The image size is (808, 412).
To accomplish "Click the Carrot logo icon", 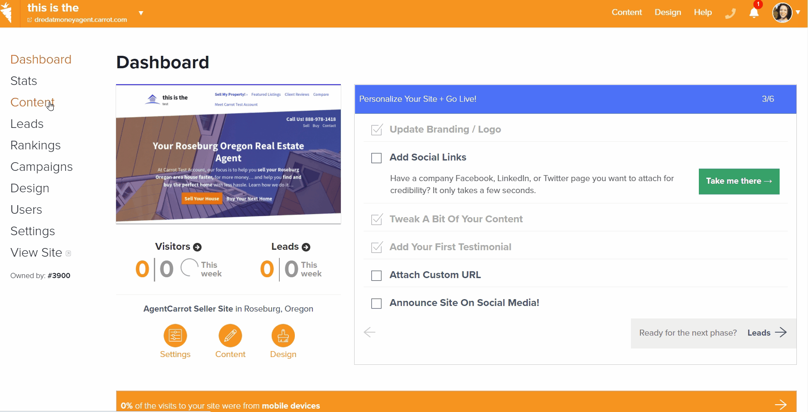I will 7,12.
